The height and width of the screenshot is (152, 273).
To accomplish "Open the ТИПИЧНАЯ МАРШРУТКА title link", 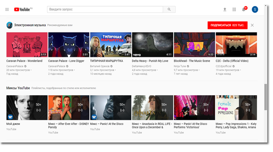I will click(107, 61).
